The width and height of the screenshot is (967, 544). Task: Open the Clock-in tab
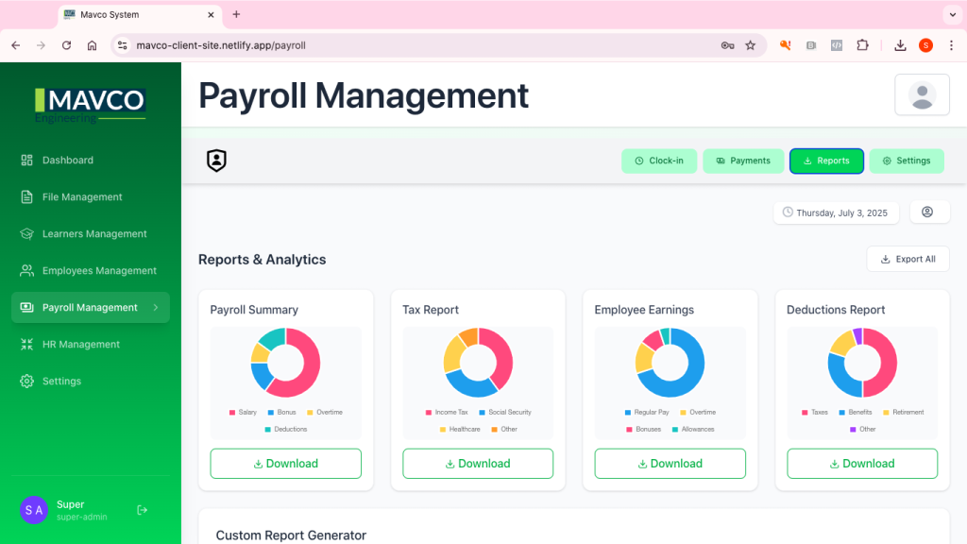[x=659, y=161]
